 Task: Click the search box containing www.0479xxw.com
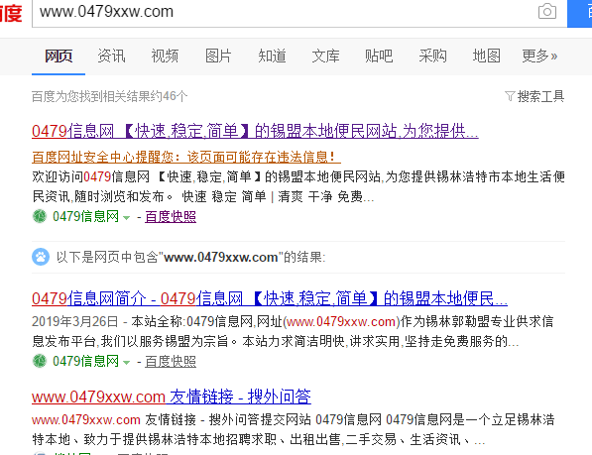tap(299, 13)
